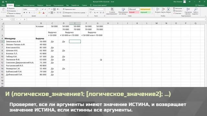The width and height of the screenshot is (207, 116).
Task: Click increase indent icon
Action: coord(60,13)
